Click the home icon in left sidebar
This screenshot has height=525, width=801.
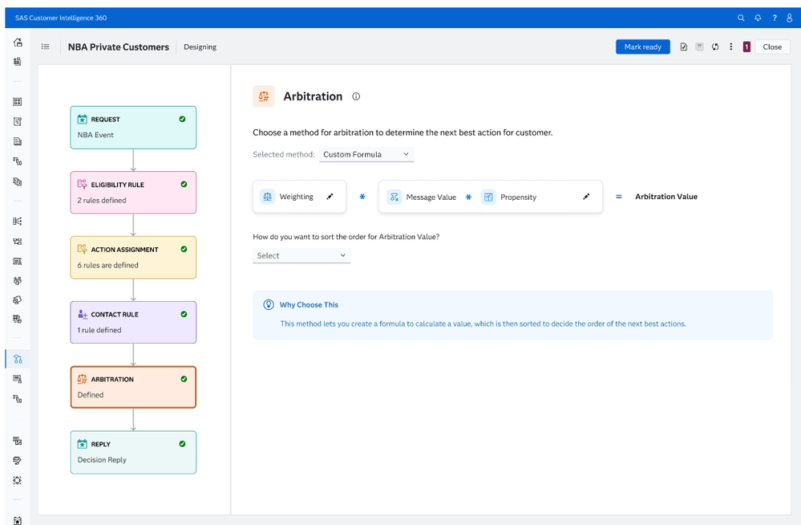(18, 42)
